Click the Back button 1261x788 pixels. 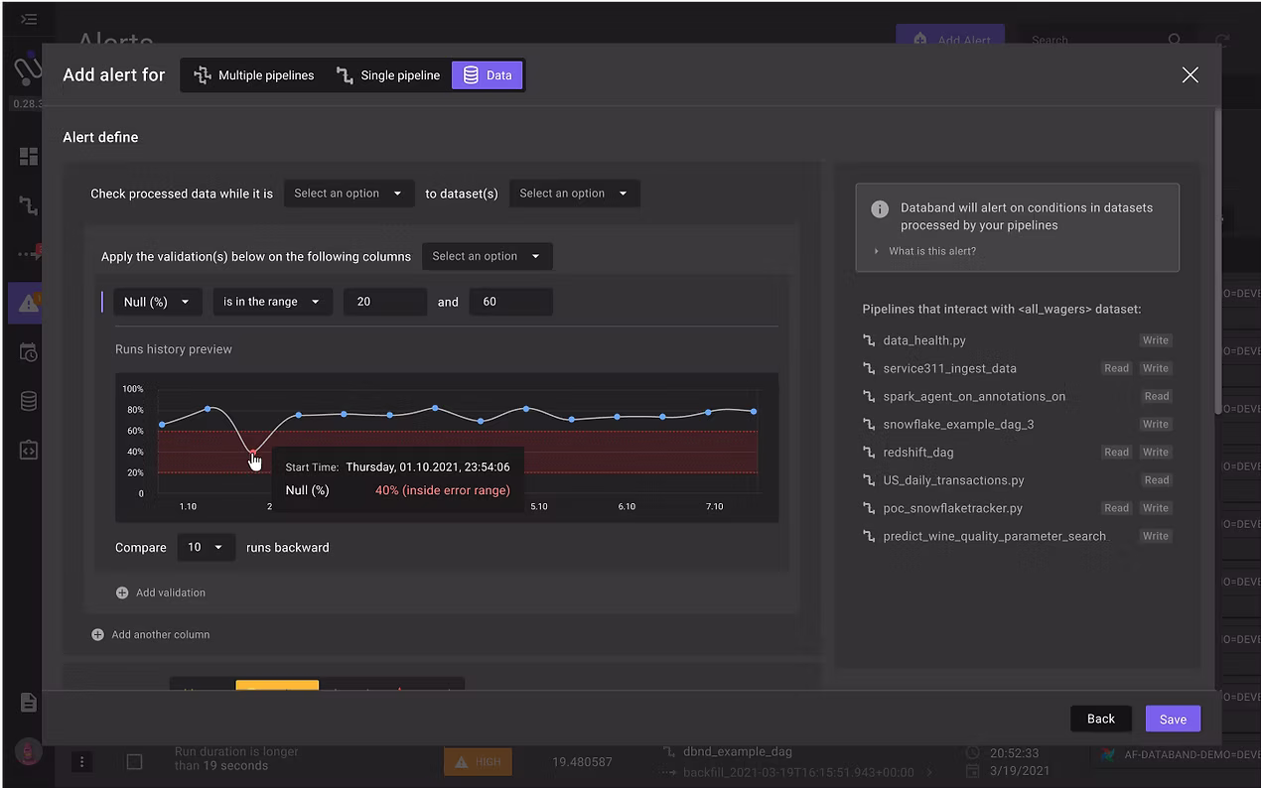[1101, 719]
